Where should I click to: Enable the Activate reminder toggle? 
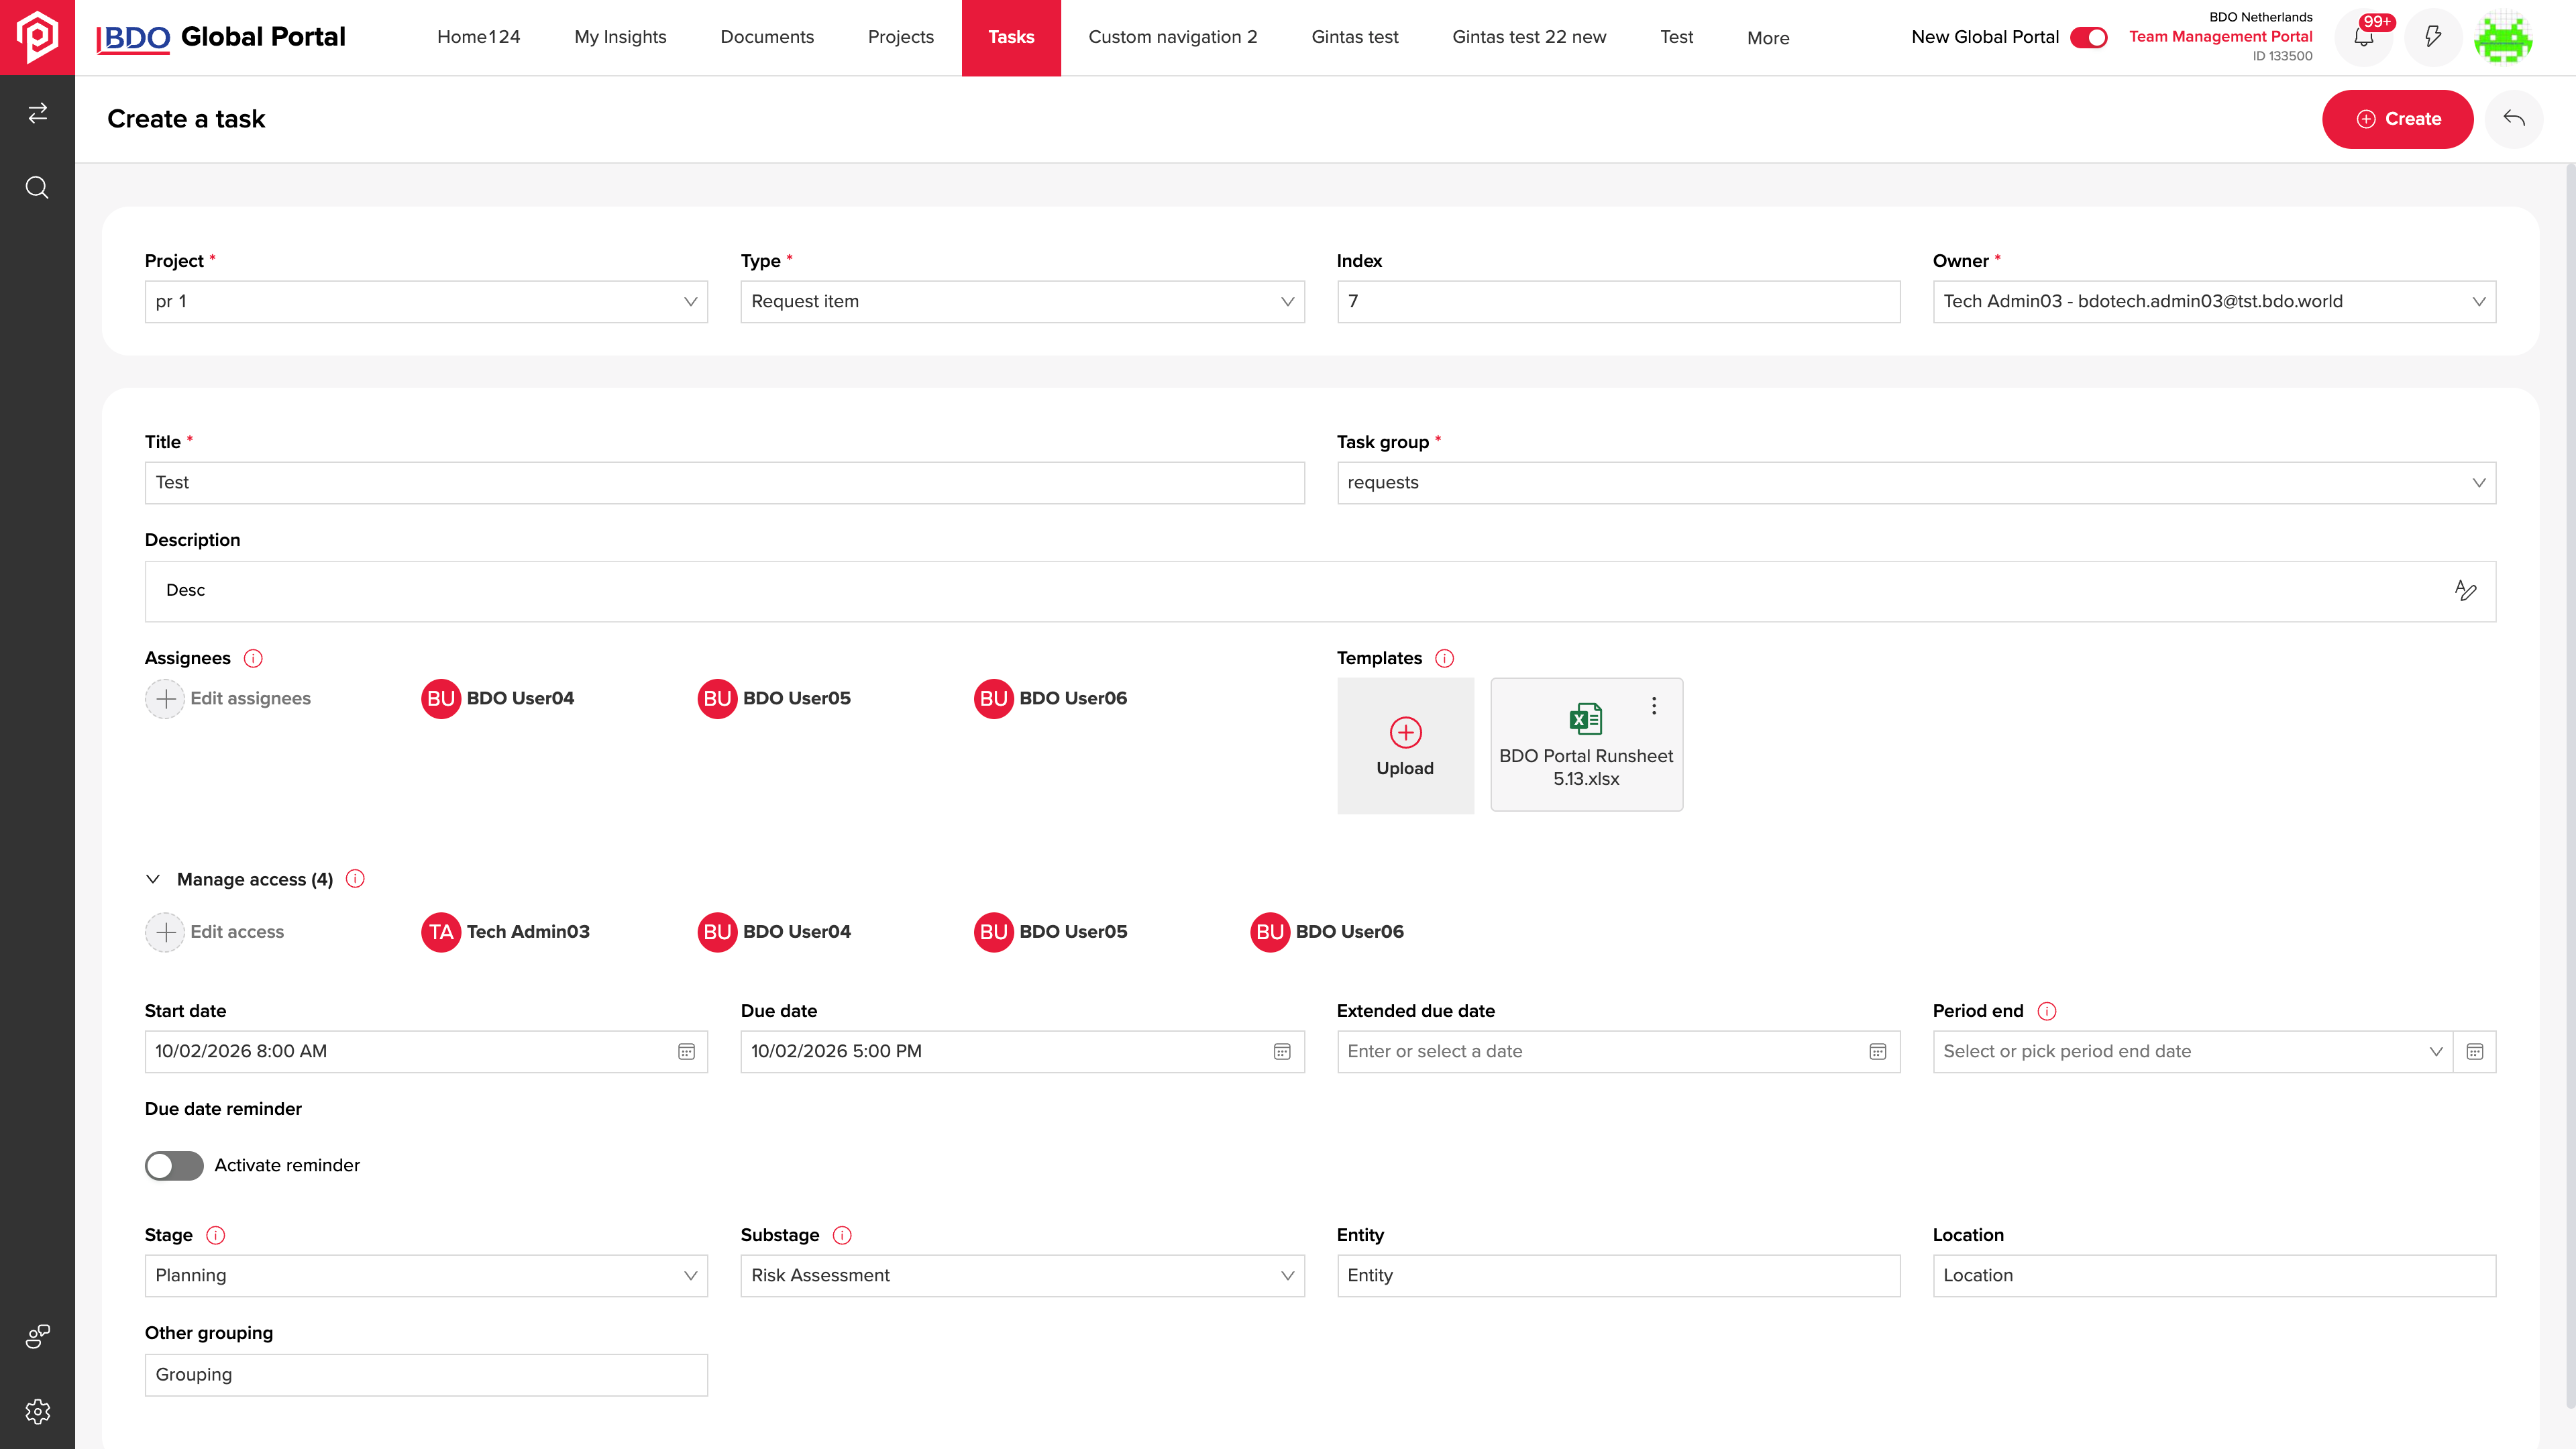(174, 1166)
